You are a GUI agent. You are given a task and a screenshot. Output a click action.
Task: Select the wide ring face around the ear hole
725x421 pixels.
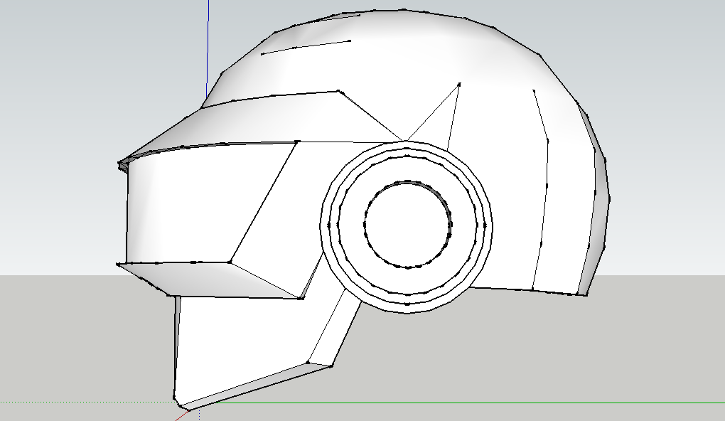407,282
